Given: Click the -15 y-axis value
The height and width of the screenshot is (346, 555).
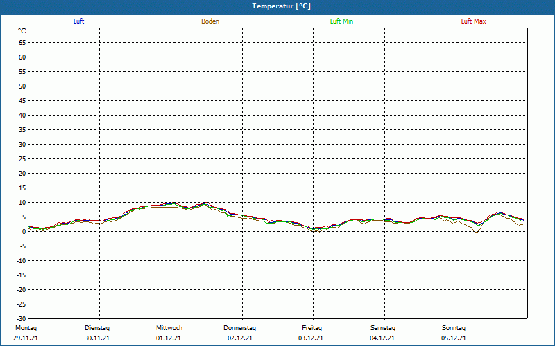Looking at the screenshot, I should [22, 275].
